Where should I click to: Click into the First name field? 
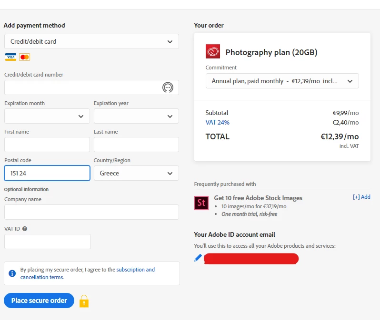pos(47,145)
